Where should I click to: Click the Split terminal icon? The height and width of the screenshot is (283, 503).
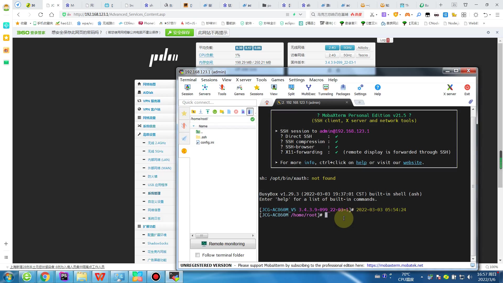pos(291,90)
